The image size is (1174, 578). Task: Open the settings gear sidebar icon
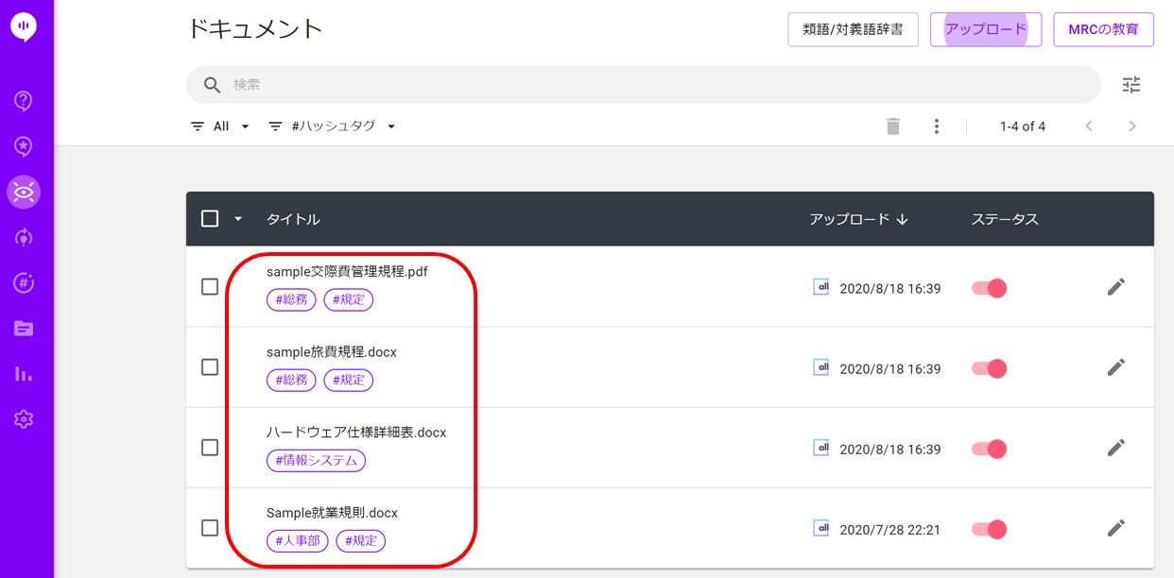tap(24, 419)
